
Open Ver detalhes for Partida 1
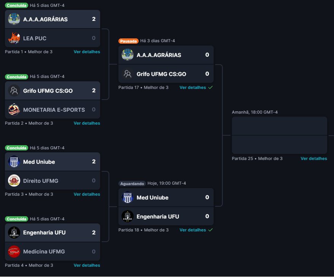coord(87,52)
